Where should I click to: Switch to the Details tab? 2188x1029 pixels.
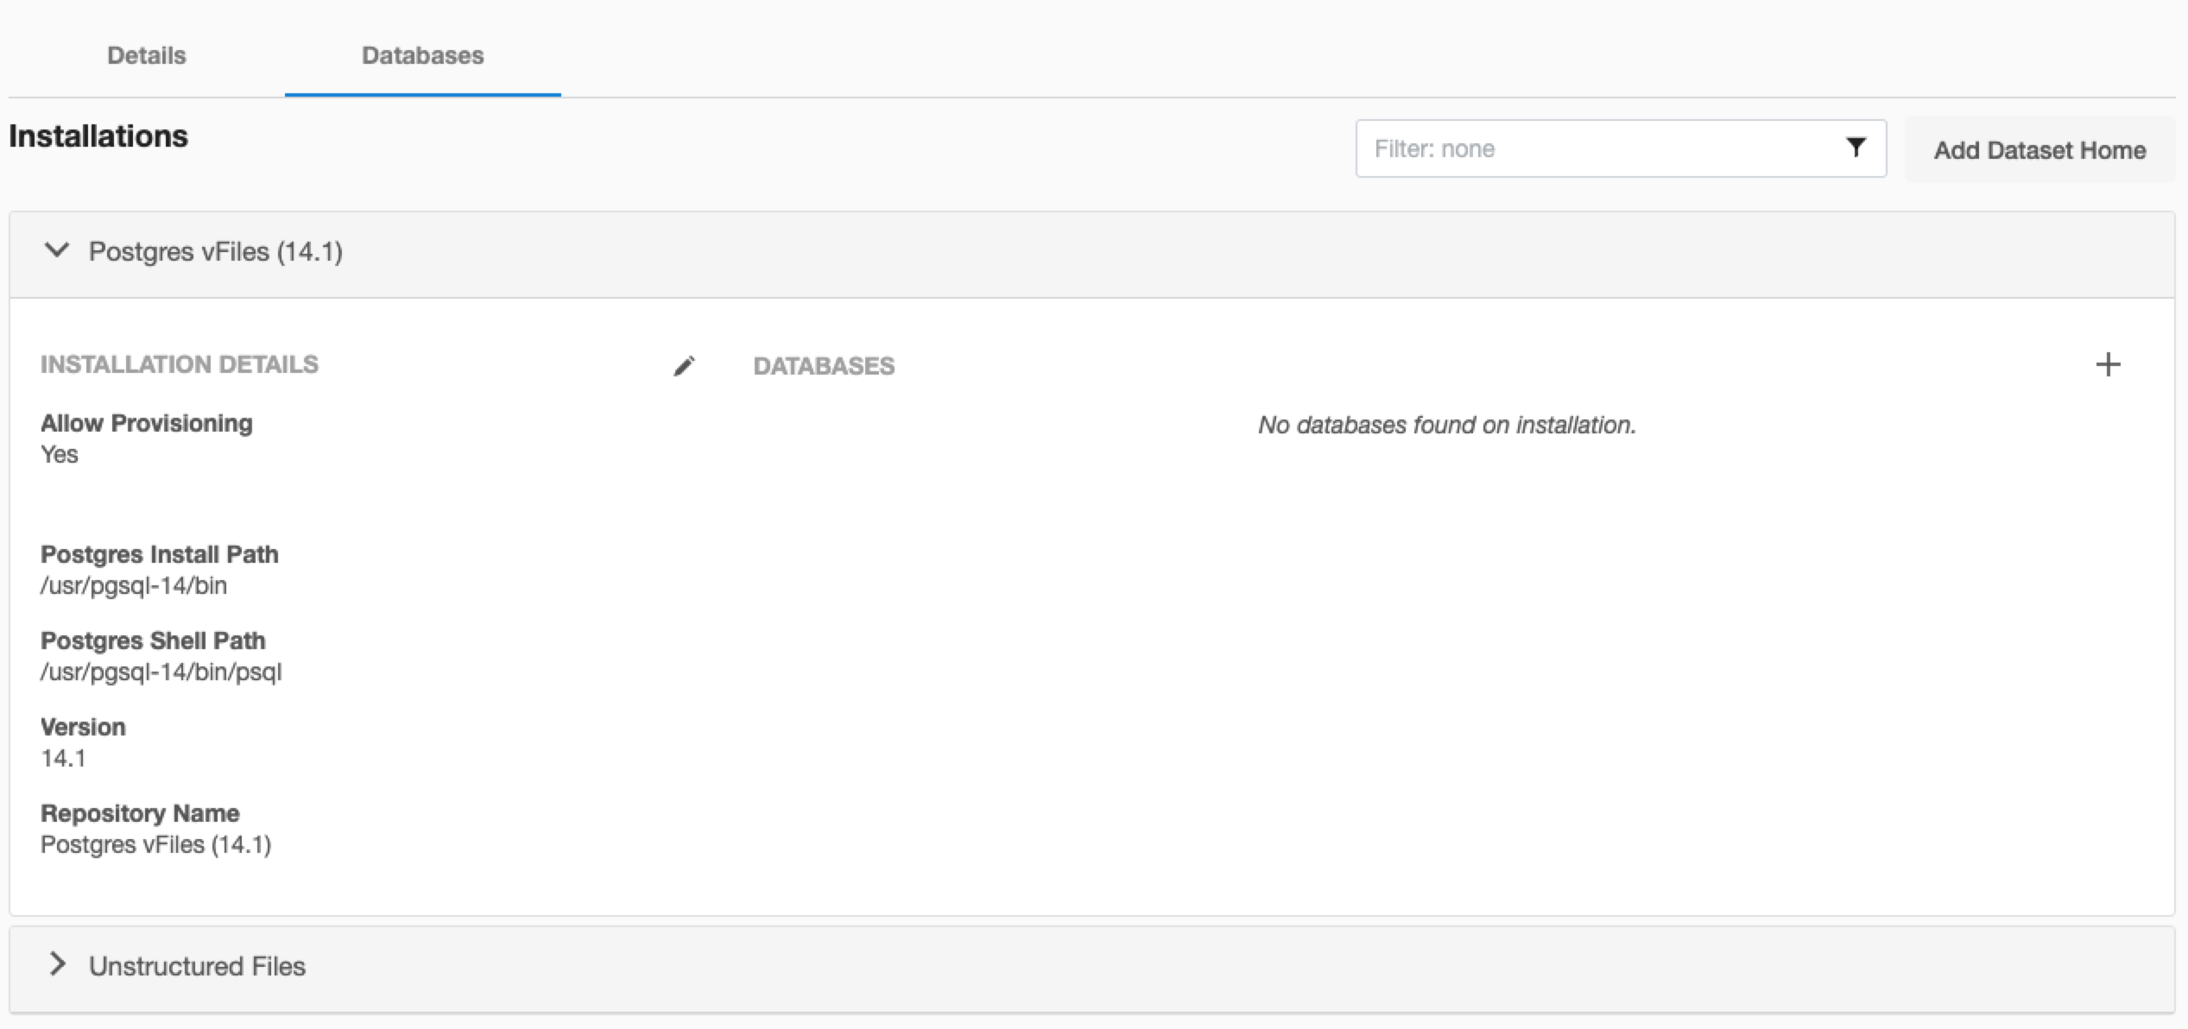146,55
